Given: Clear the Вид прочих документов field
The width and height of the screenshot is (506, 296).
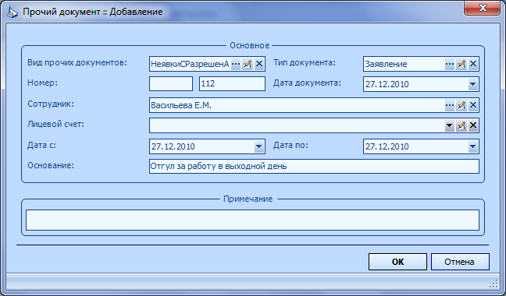Looking at the screenshot, I should pyautogui.click(x=259, y=64).
